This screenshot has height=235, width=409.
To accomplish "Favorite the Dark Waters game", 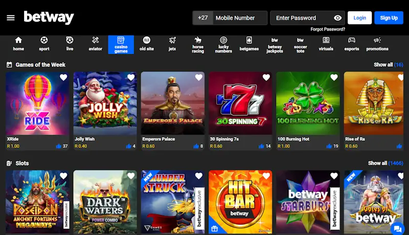I will (x=131, y=176).
